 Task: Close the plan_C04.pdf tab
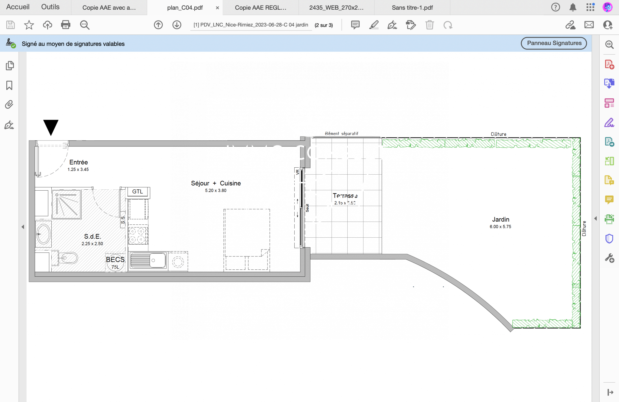coord(217,8)
